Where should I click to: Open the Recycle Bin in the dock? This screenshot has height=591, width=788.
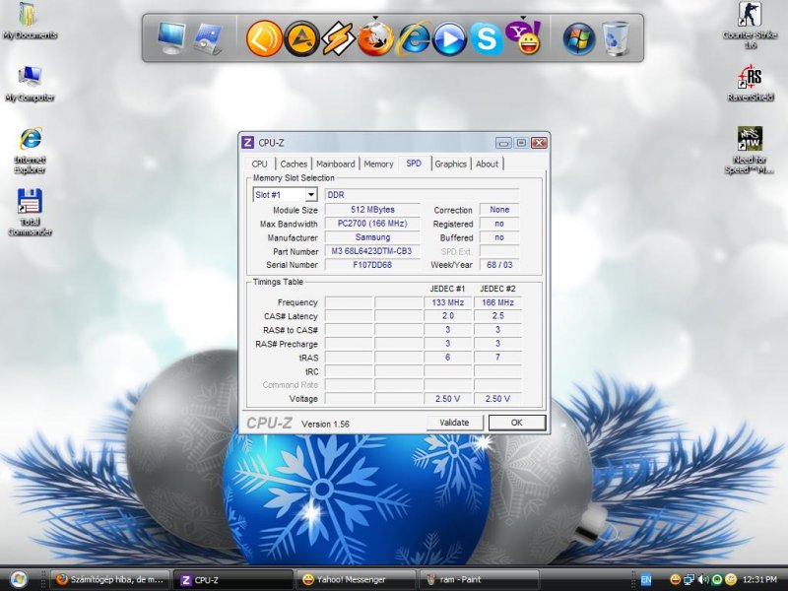[615, 38]
